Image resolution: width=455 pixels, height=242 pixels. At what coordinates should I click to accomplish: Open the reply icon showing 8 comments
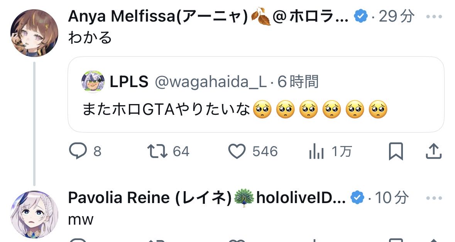click(x=78, y=151)
